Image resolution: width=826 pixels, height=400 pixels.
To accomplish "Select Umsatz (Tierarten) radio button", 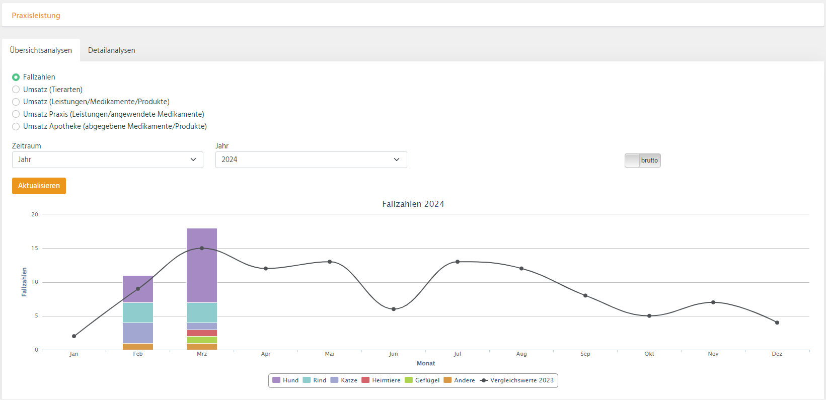I will 16,90.
